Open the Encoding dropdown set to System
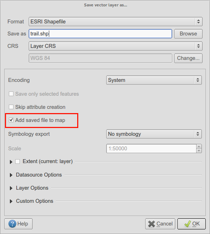 [154, 80]
